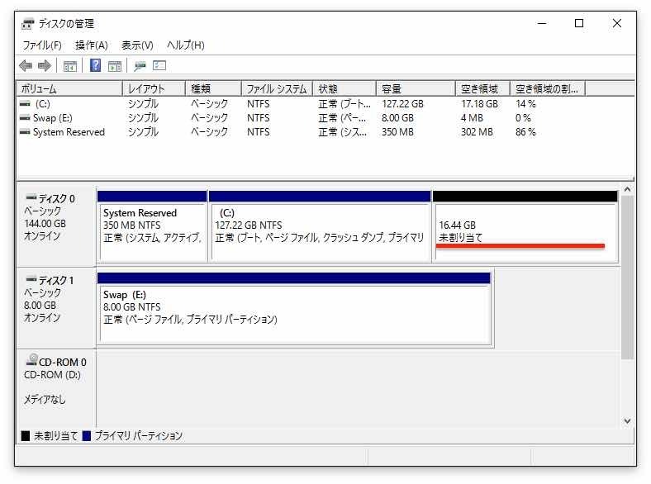Click the 86 % free percentage cell
This screenshot has width=651, height=484.
point(525,132)
